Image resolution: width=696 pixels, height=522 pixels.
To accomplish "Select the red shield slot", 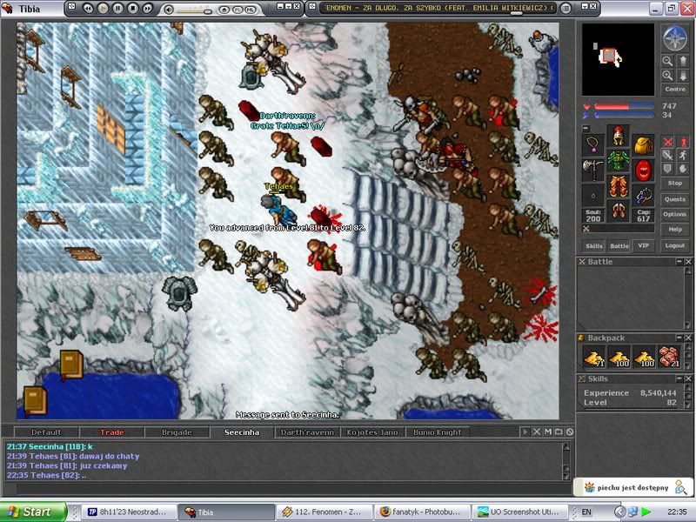I will (643, 170).
